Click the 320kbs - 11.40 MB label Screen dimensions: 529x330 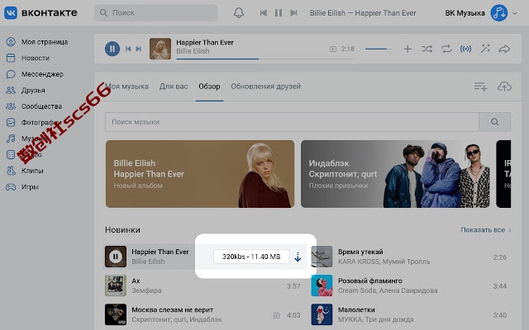[251, 257]
